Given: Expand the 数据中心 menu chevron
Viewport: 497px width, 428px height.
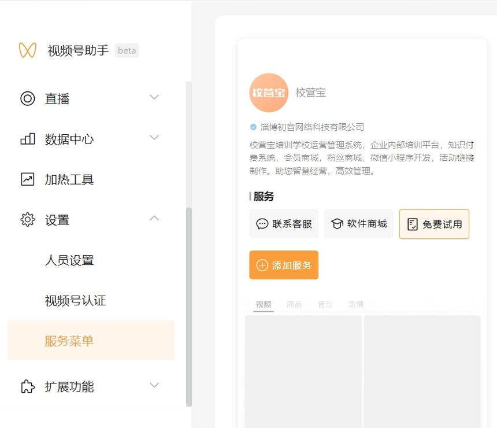Looking at the screenshot, I should 154,138.
